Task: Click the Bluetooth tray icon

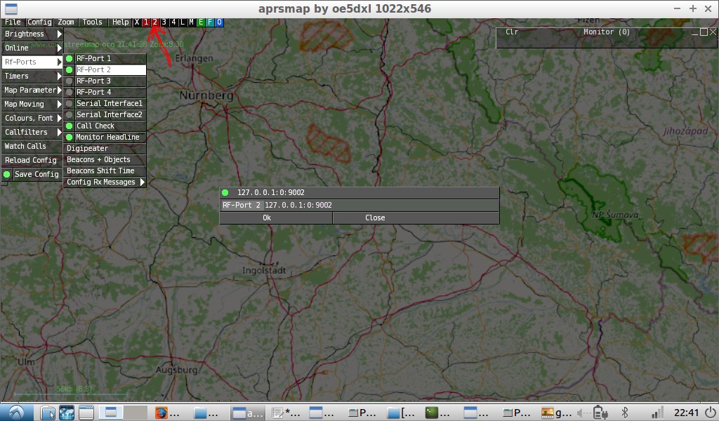Action: [x=624, y=413]
